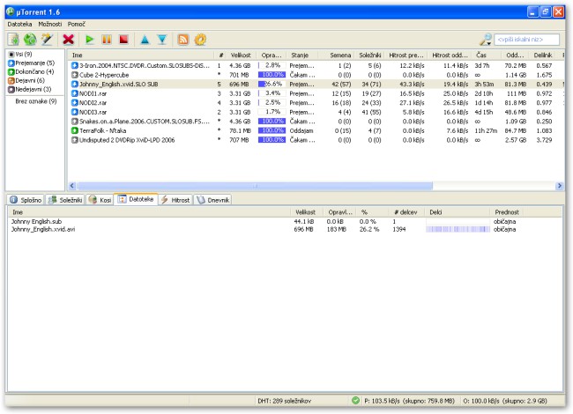Sort torrents by Stanje column header
573x414 pixels.
[x=301, y=55]
